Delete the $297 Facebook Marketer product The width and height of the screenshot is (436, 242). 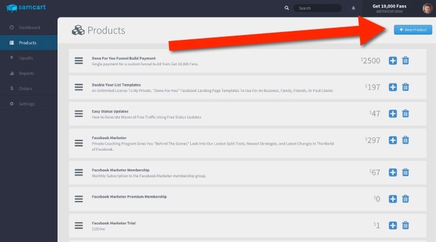coord(405,140)
